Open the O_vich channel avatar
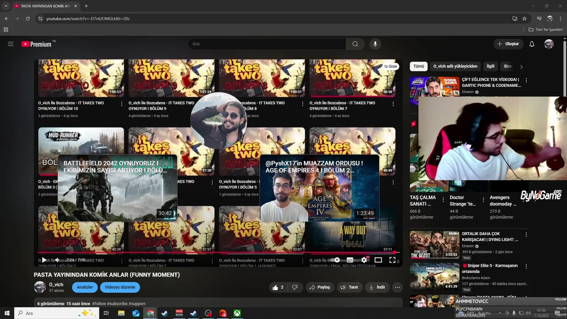Screen dimensions: 567x319 pos(40,287)
